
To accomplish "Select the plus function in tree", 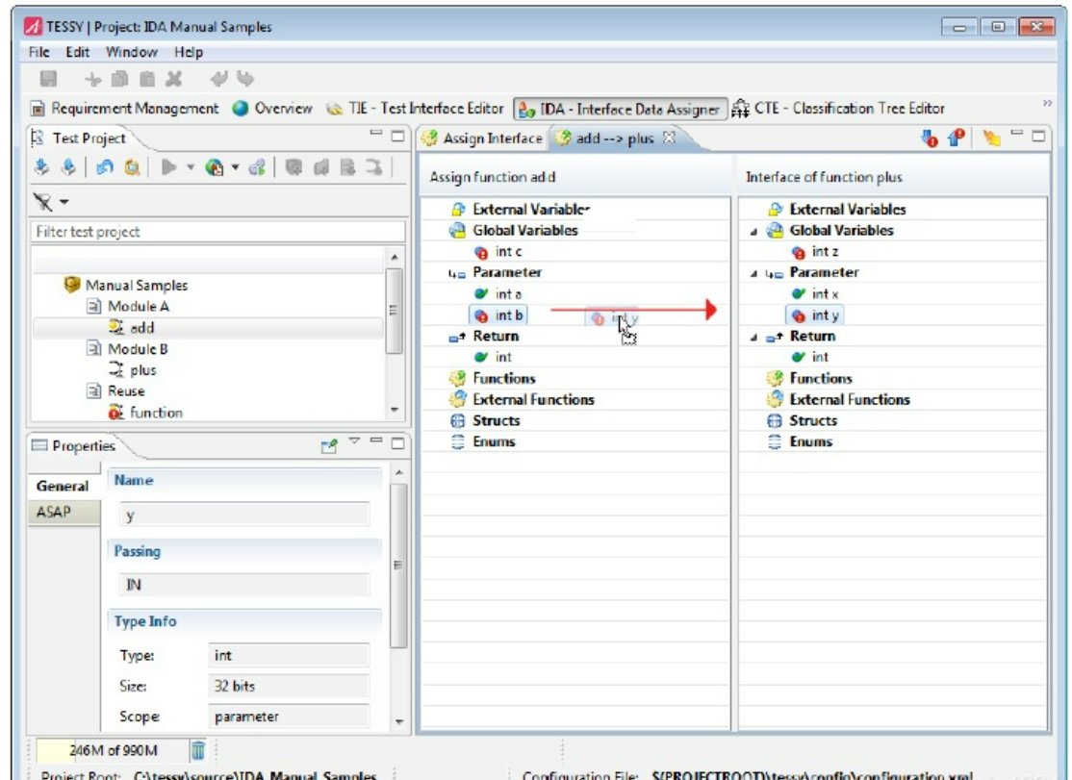I will [x=133, y=370].
